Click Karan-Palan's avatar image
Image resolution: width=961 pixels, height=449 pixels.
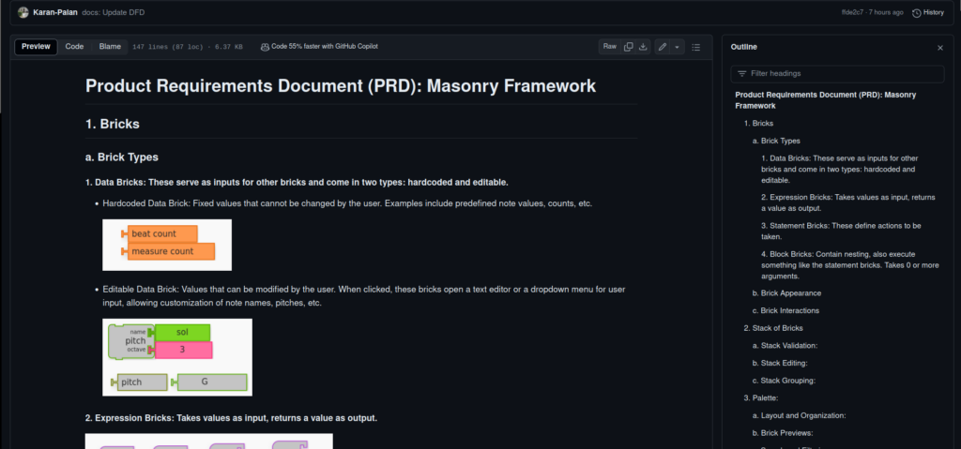pos(23,12)
